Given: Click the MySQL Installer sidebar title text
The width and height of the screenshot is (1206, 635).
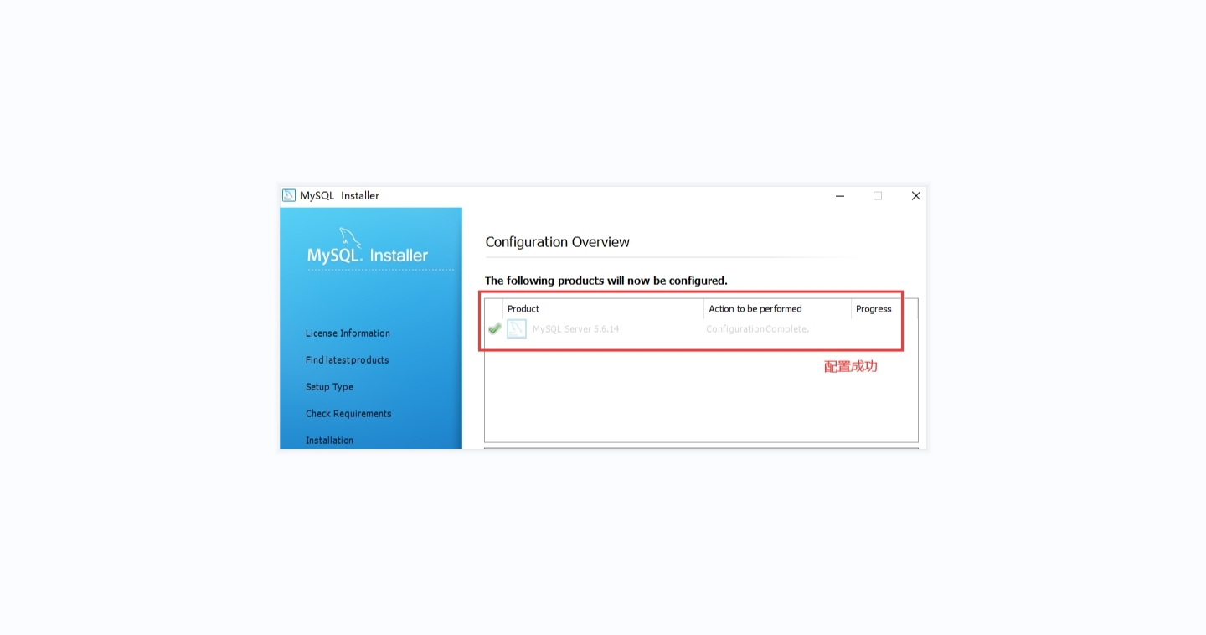Looking at the screenshot, I should pos(368,256).
